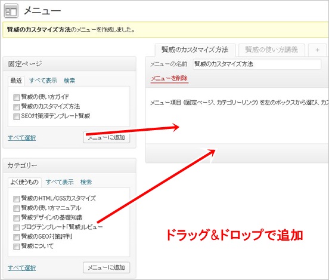Open すべて表示 tab in カテゴリー box

(60, 182)
